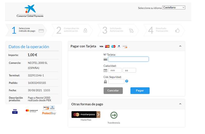Open the Castellano language dropdown
Image resolution: width=205 pixels, height=134 pixels.
pos(173,7)
